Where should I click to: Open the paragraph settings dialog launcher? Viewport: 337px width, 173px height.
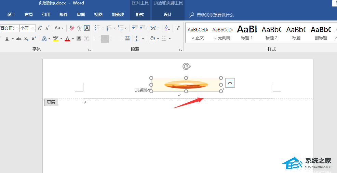pyautogui.click(x=180, y=50)
